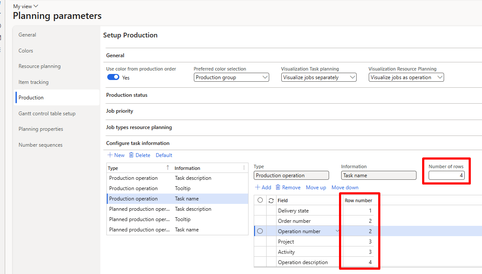Click the refresh icon in grid header
The height and width of the screenshot is (274, 482).
tap(271, 200)
